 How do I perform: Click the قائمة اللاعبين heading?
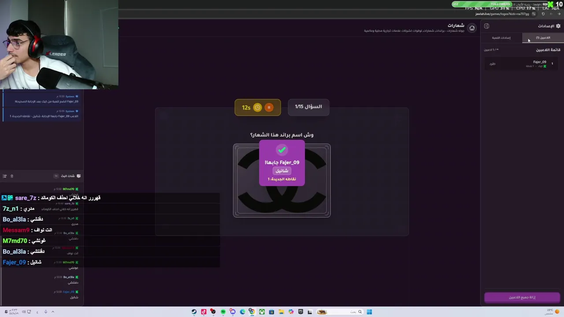548,50
